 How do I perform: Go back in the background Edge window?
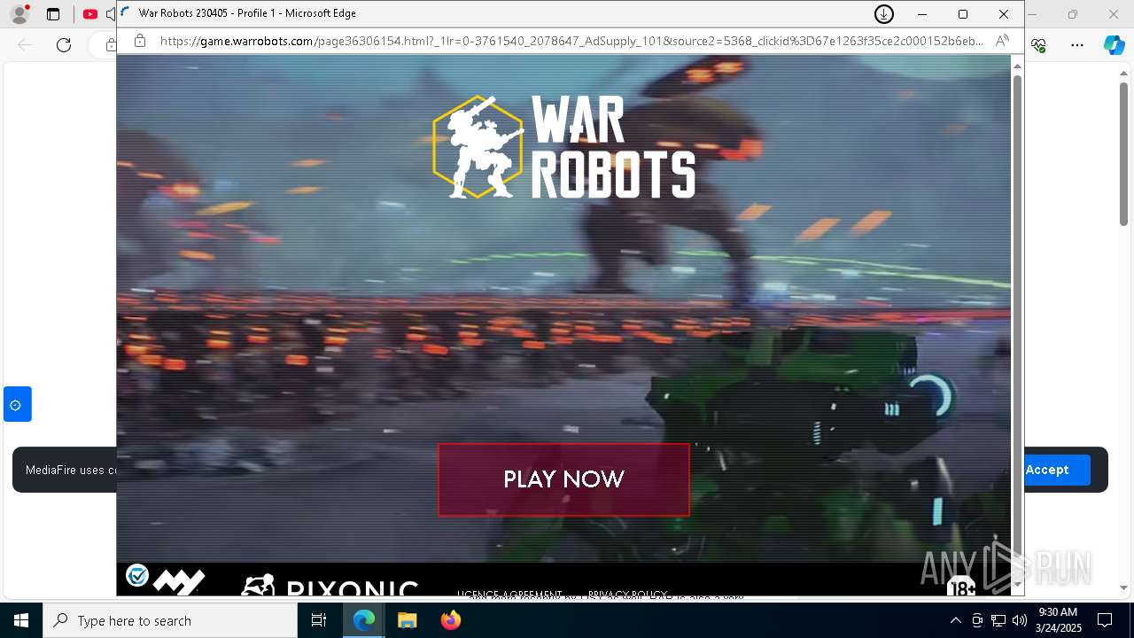point(25,44)
